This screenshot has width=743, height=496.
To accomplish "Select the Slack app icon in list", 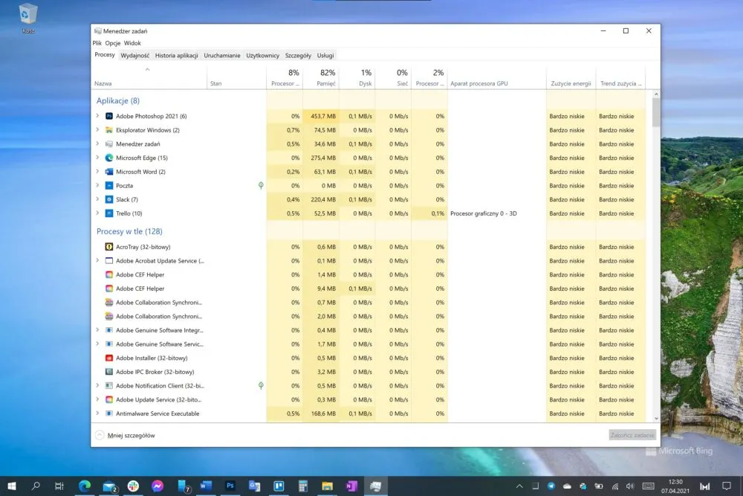I will point(109,199).
